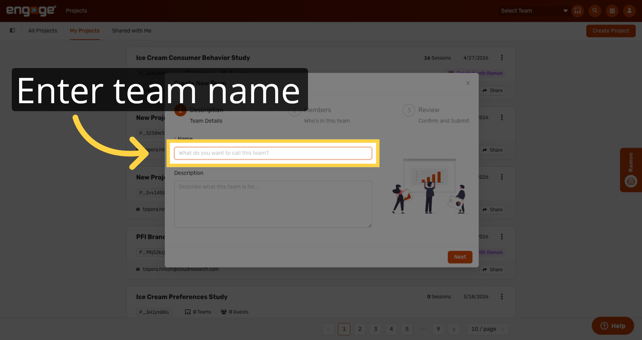This screenshot has width=642, height=340.
Task: Open the user profile icon
Action: (x=629, y=11)
